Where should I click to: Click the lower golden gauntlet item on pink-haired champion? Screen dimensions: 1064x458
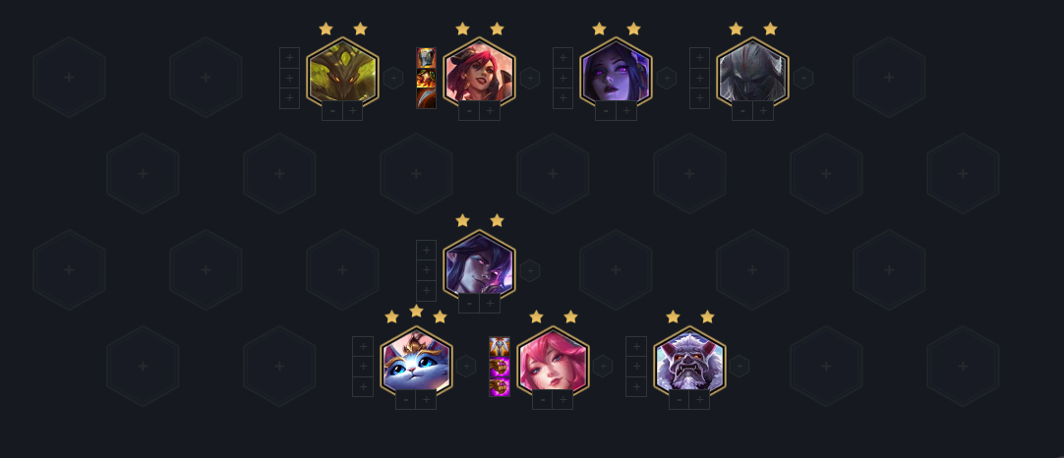pos(500,387)
